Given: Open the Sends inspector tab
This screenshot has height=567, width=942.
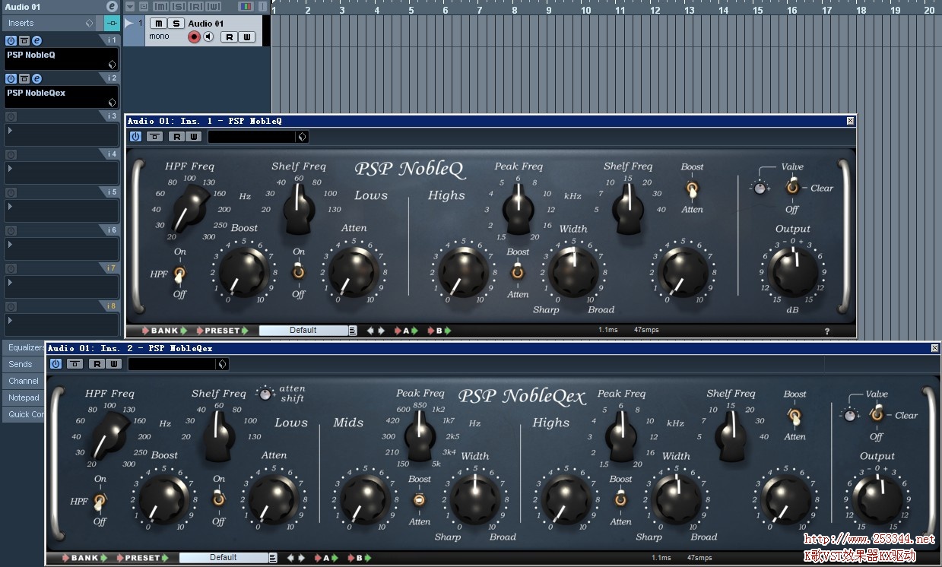Looking at the screenshot, I should 24,364.
